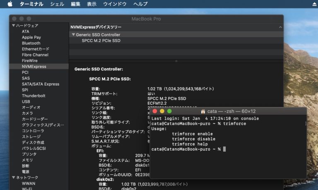Click the eject icon in the menu bar

313,4
